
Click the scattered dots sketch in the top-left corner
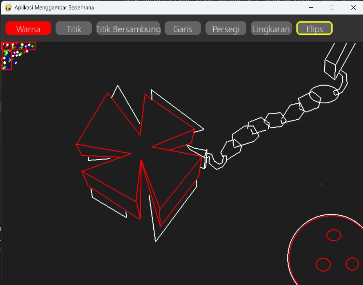click(18, 54)
